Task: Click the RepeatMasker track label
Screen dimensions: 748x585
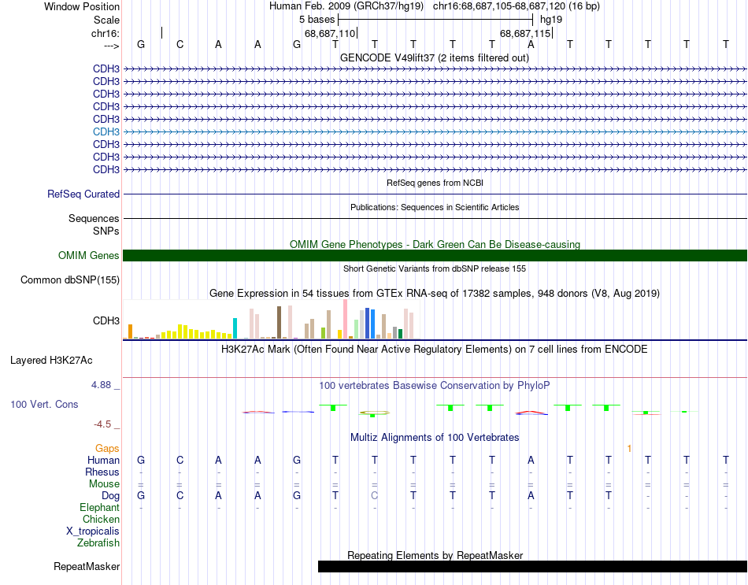Action: [87, 566]
